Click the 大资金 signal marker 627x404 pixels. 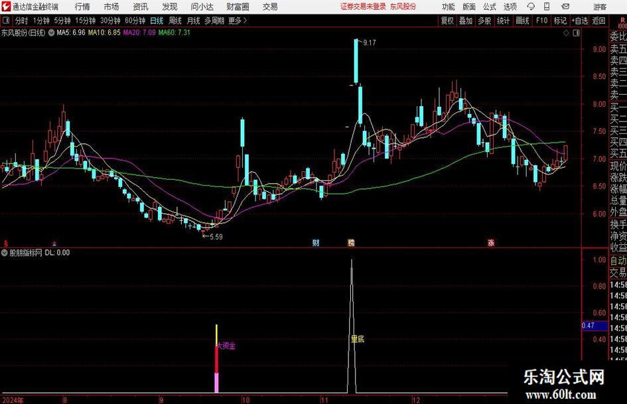(x=226, y=346)
